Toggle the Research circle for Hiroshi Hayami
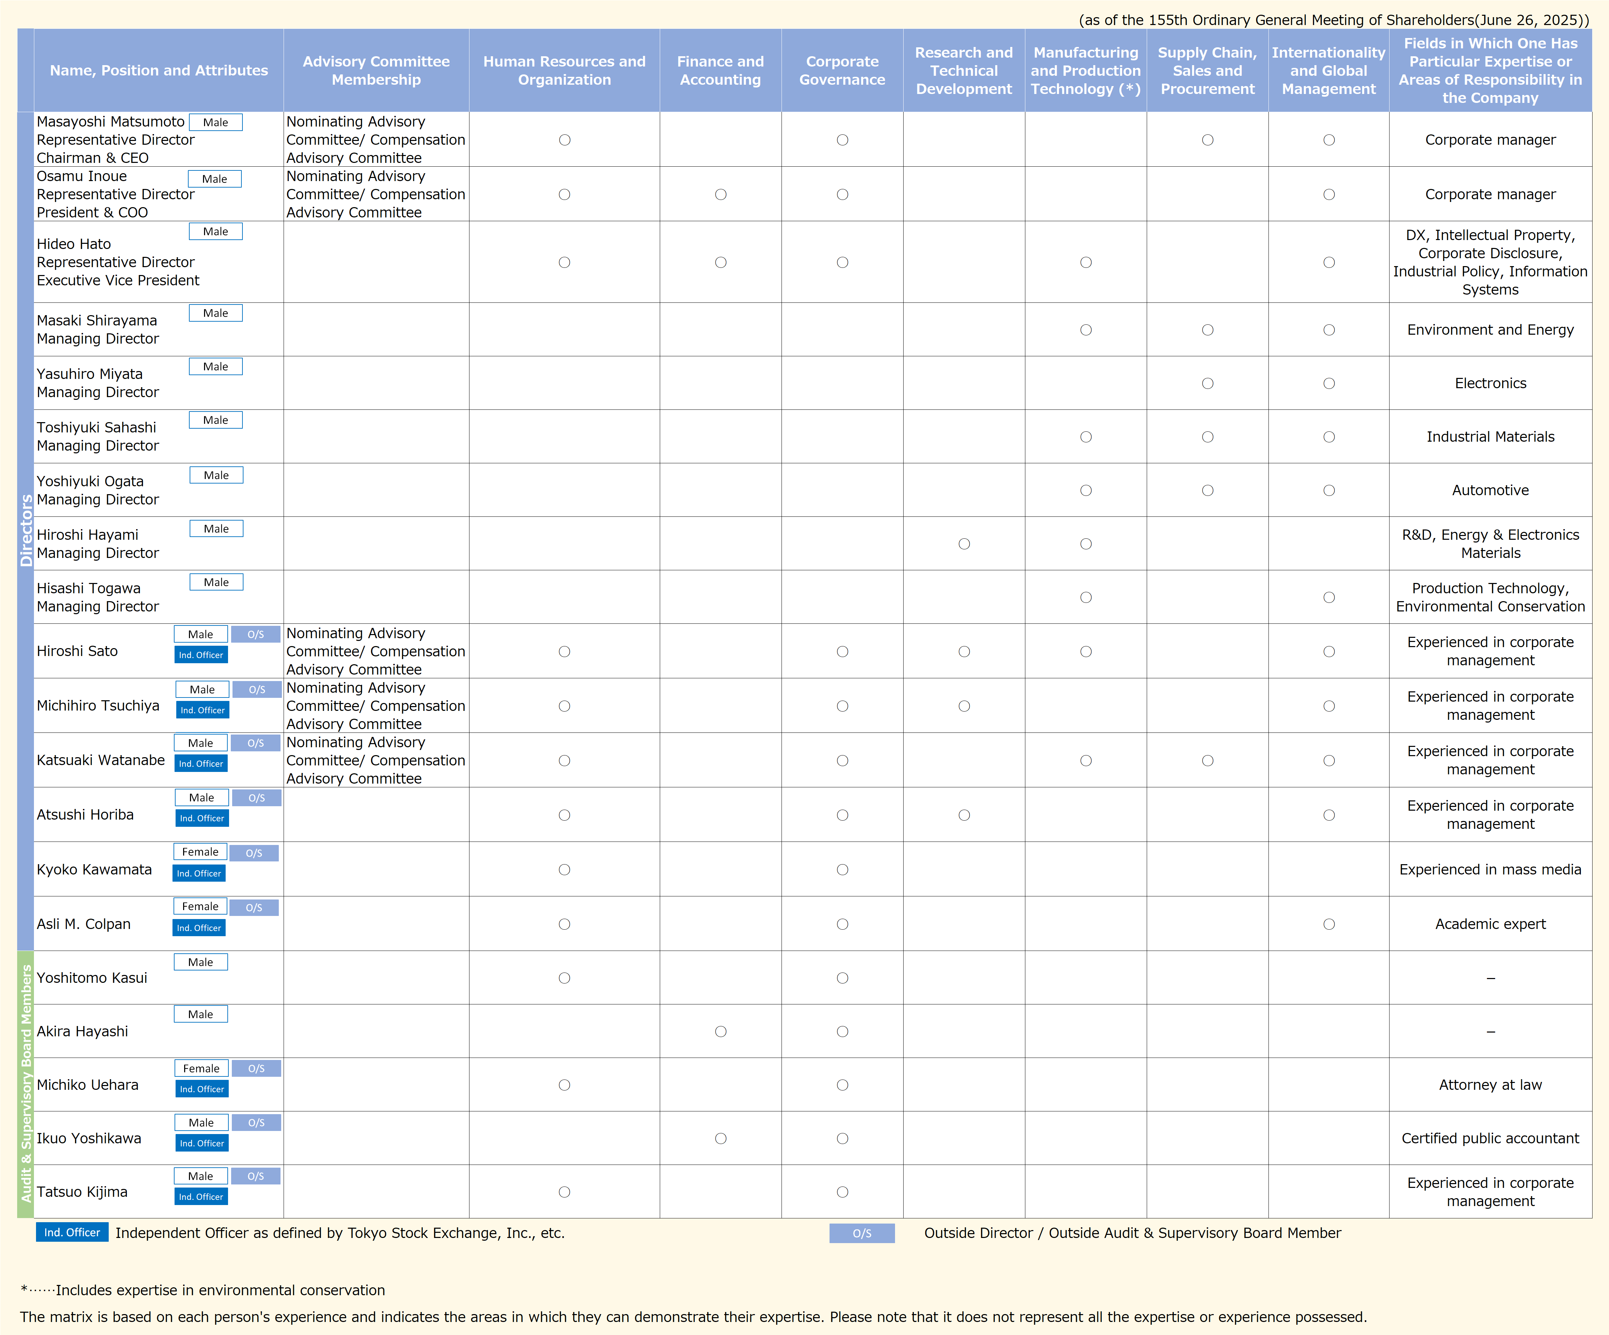The width and height of the screenshot is (1609, 1335). coord(964,544)
